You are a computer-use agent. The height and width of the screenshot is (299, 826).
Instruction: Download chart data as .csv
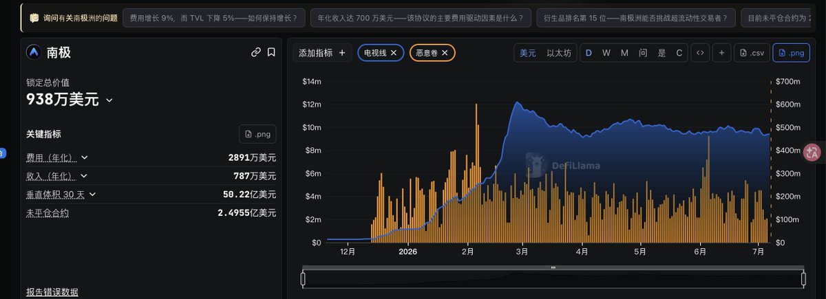click(752, 53)
